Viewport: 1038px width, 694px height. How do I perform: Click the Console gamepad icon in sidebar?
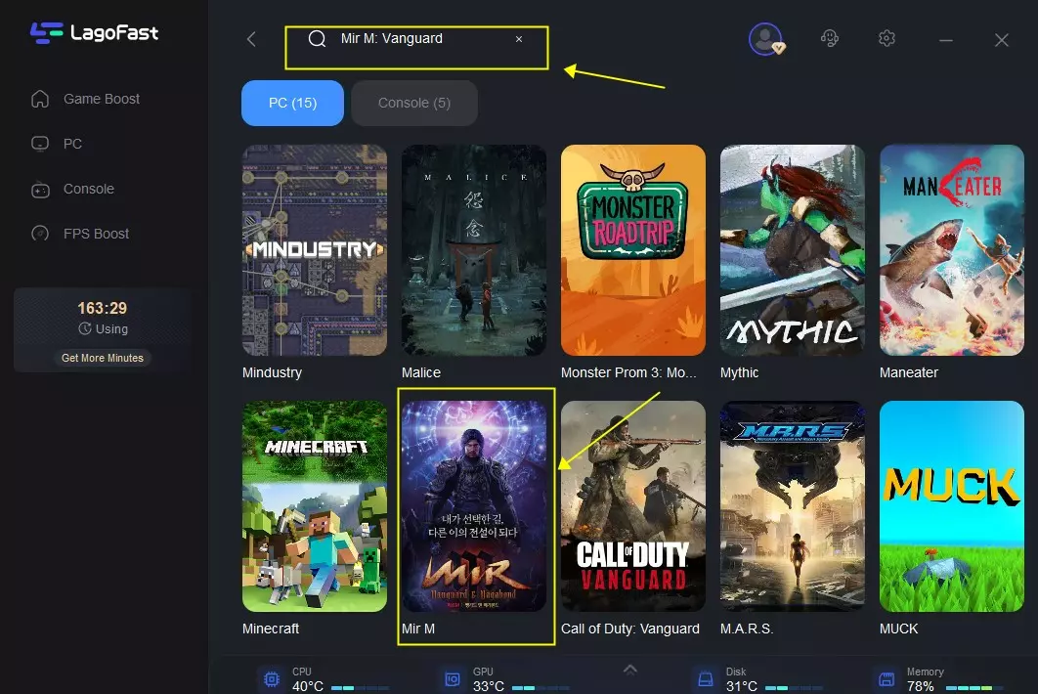tap(40, 190)
